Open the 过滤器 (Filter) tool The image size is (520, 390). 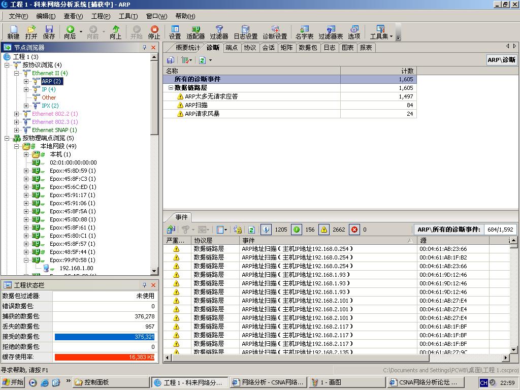pos(219,32)
